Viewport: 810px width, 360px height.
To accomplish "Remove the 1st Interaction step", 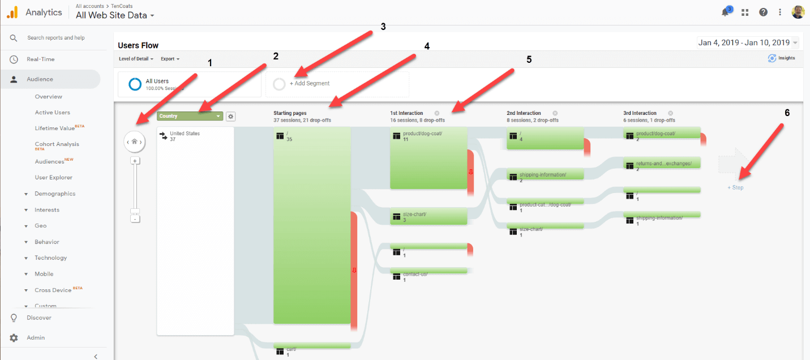I will (437, 113).
